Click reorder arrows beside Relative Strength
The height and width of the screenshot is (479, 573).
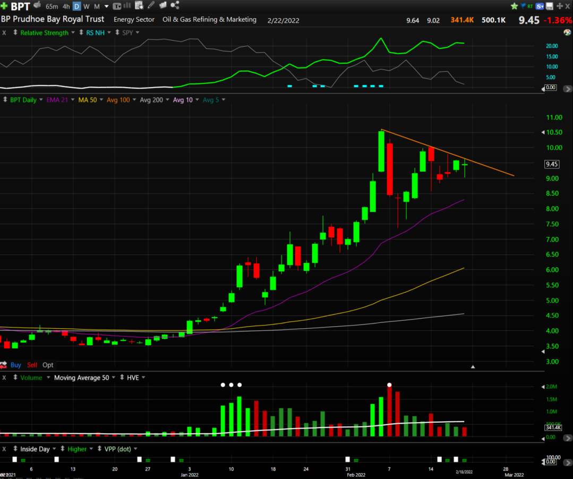[x=15, y=32]
